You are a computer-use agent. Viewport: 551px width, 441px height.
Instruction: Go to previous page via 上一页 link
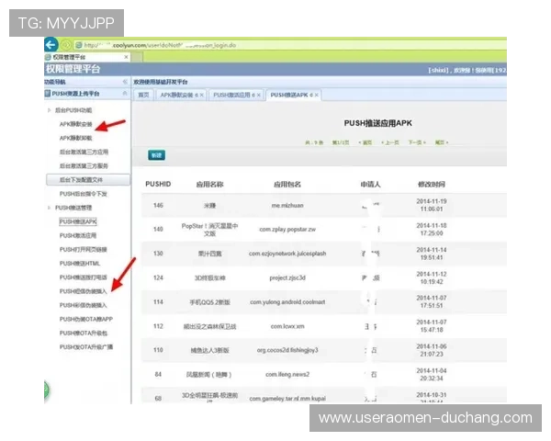pos(390,142)
